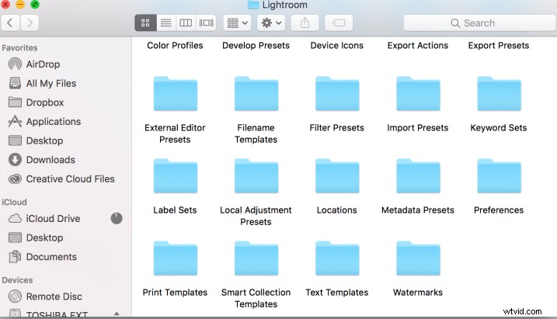Click the Color Profiles label

pos(175,46)
